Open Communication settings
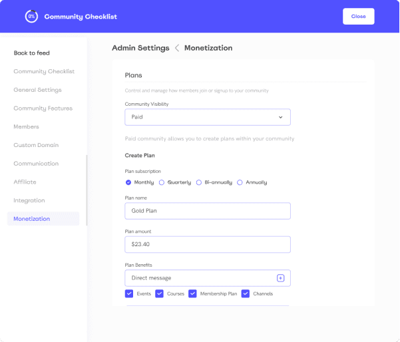 point(36,164)
